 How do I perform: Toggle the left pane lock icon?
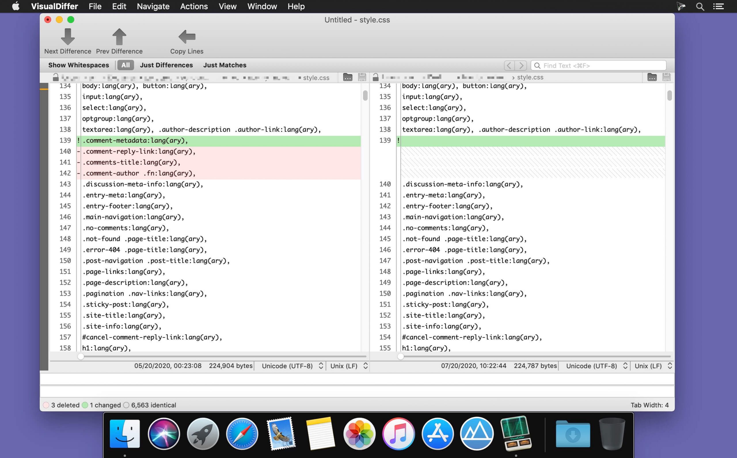56,77
